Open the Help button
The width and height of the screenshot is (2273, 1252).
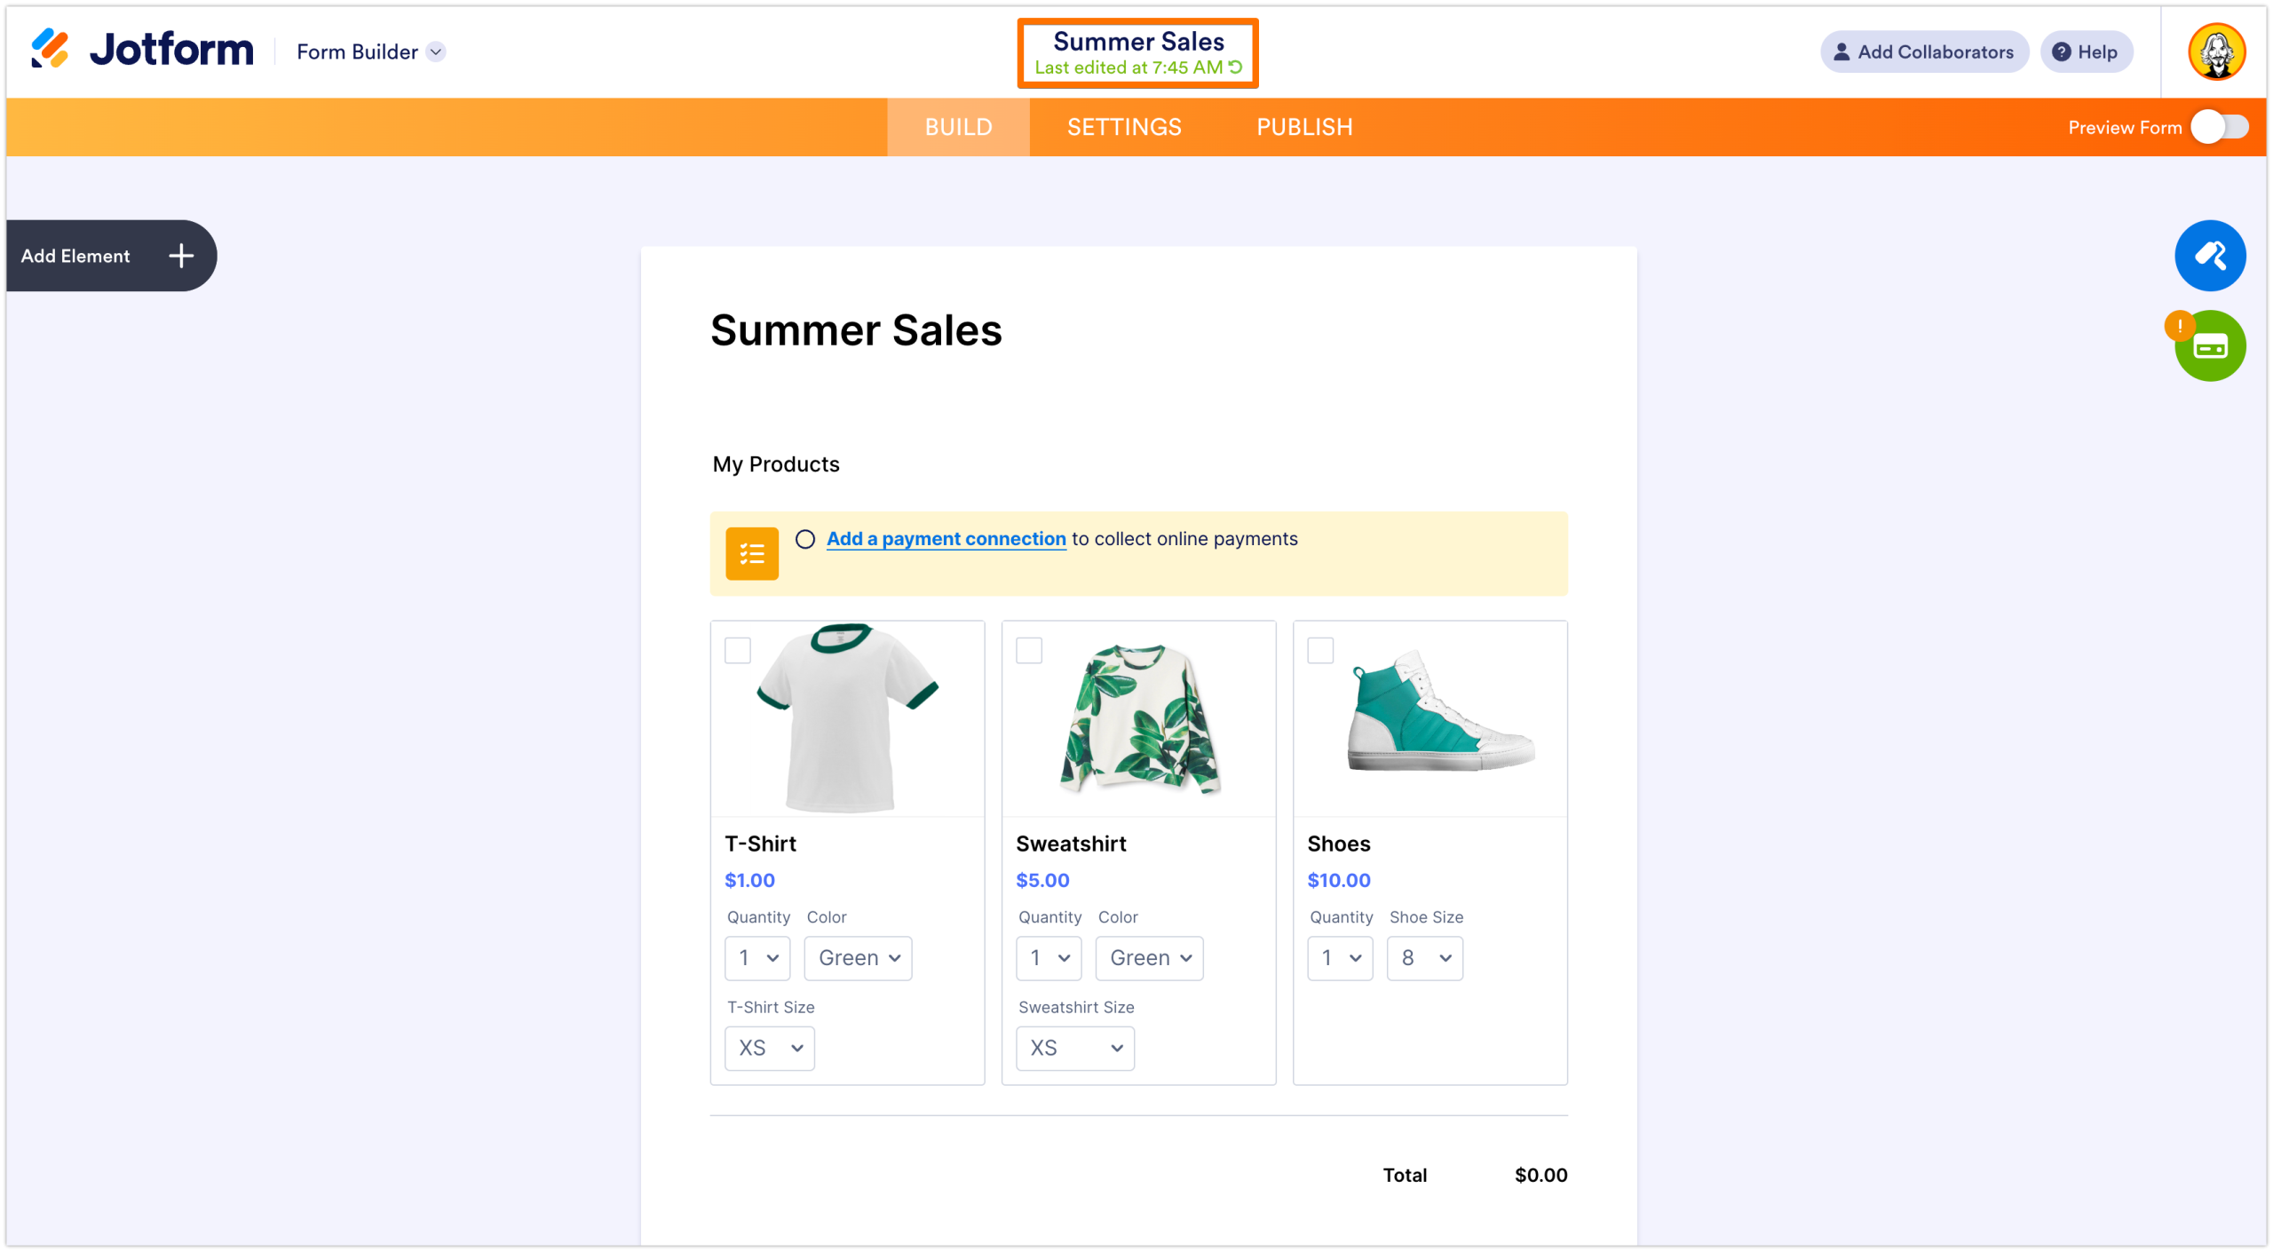2086,52
